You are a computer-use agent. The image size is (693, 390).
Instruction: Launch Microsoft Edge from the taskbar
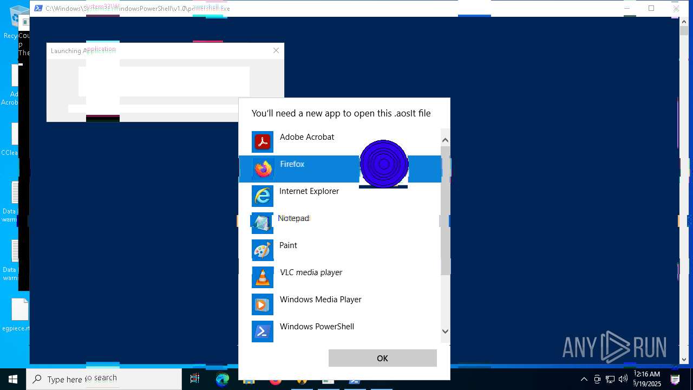(x=223, y=379)
